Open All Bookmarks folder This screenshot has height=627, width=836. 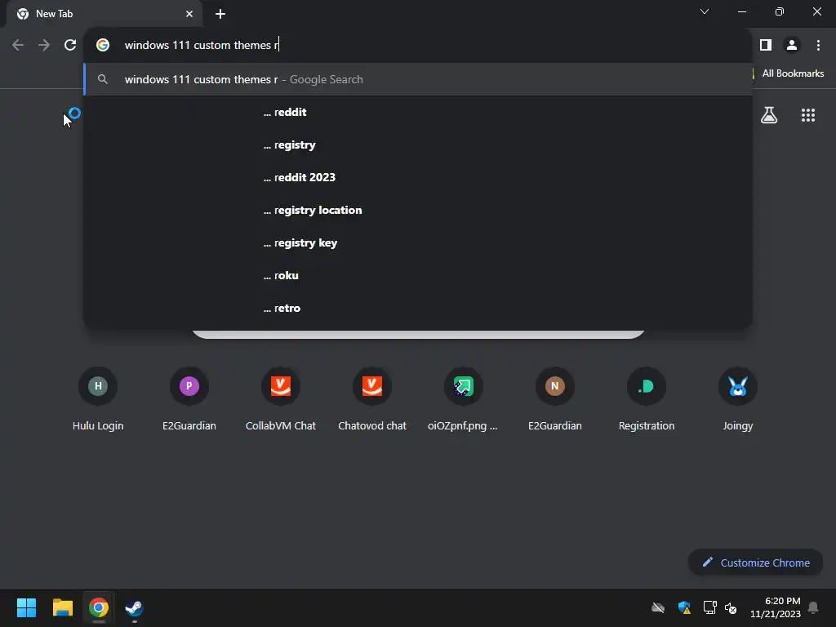click(x=792, y=73)
